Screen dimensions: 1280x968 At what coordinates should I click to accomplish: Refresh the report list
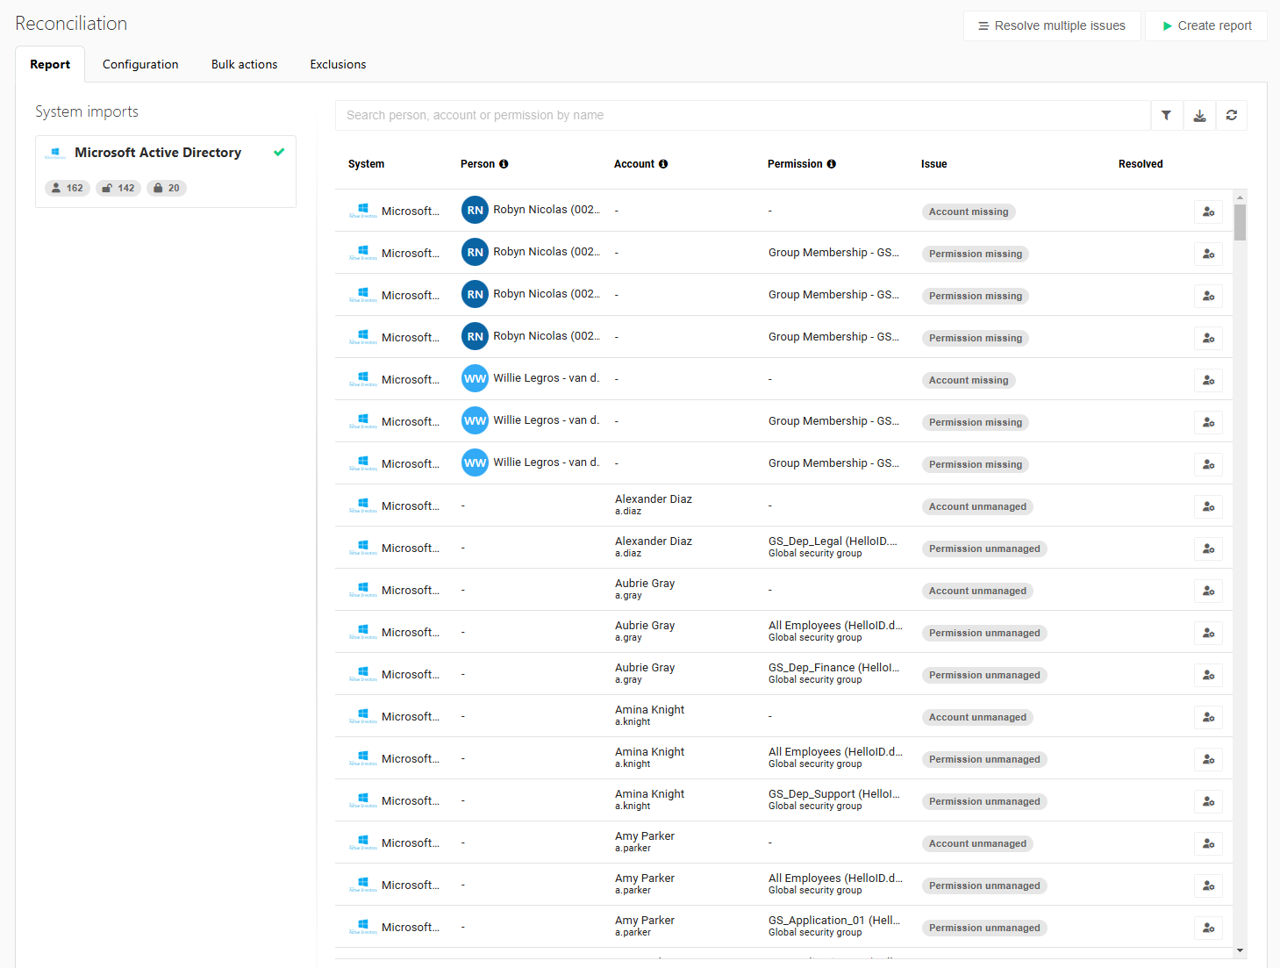pos(1232,115)
